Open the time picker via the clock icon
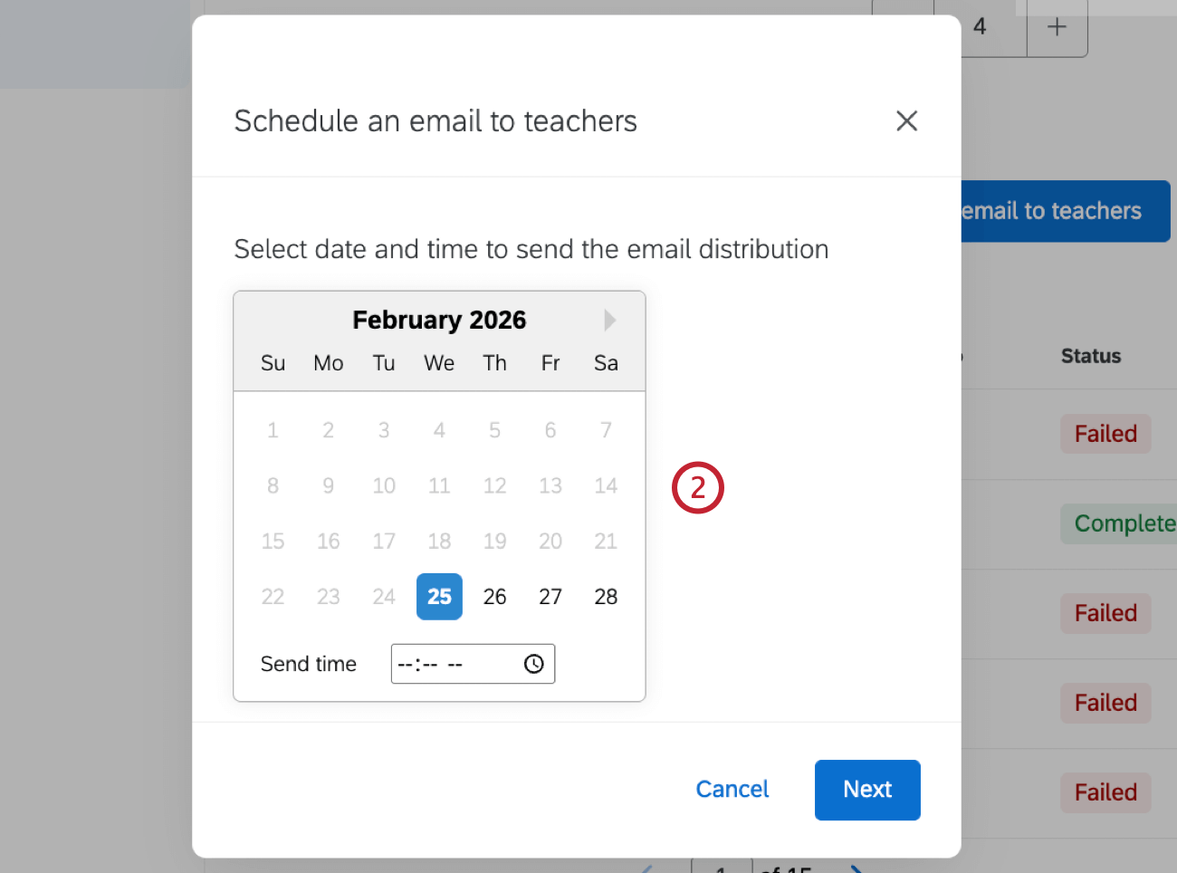 click(x=532, y=664)
